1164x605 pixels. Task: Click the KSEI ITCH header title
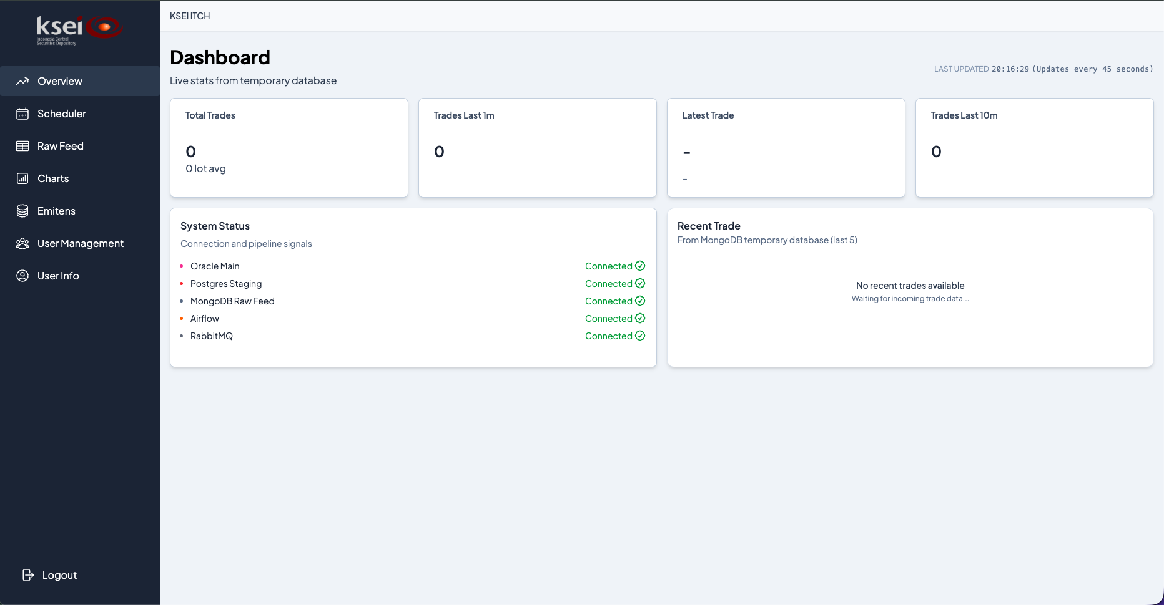pos(190,16)
